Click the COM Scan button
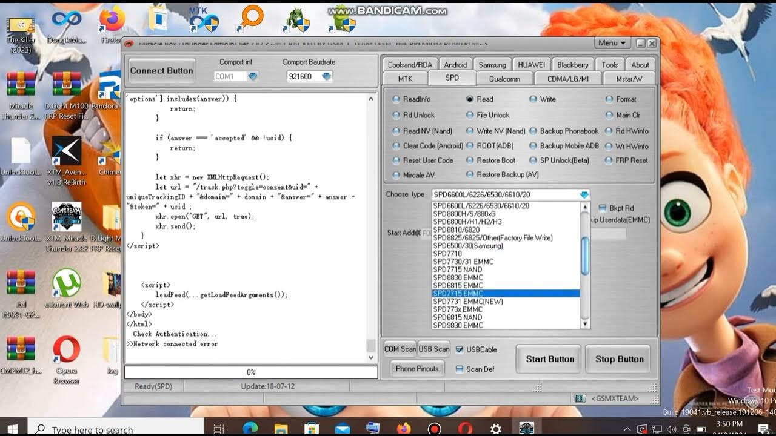 (x=400, y=349)
